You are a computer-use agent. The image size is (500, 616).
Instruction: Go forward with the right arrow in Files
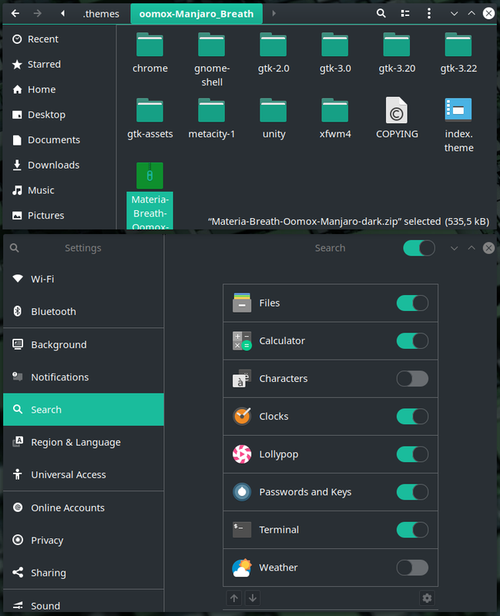click(37, 13)
